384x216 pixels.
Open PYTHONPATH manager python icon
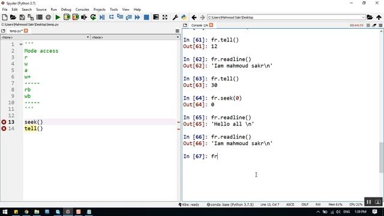(184, 17)
